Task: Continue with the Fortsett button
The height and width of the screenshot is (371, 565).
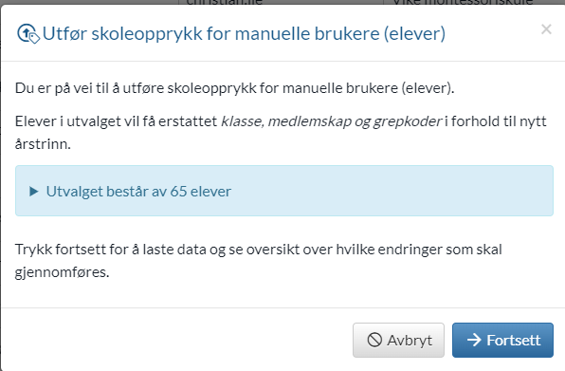Action: pyautogui.click(x=502, y=340)
